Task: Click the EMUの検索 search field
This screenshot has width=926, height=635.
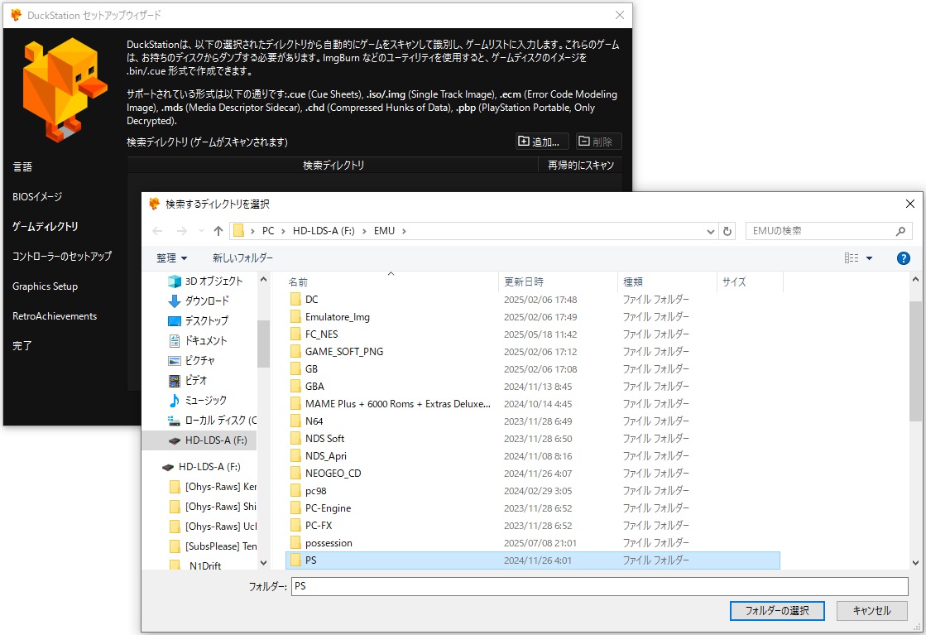Action: tap(828, 231)
